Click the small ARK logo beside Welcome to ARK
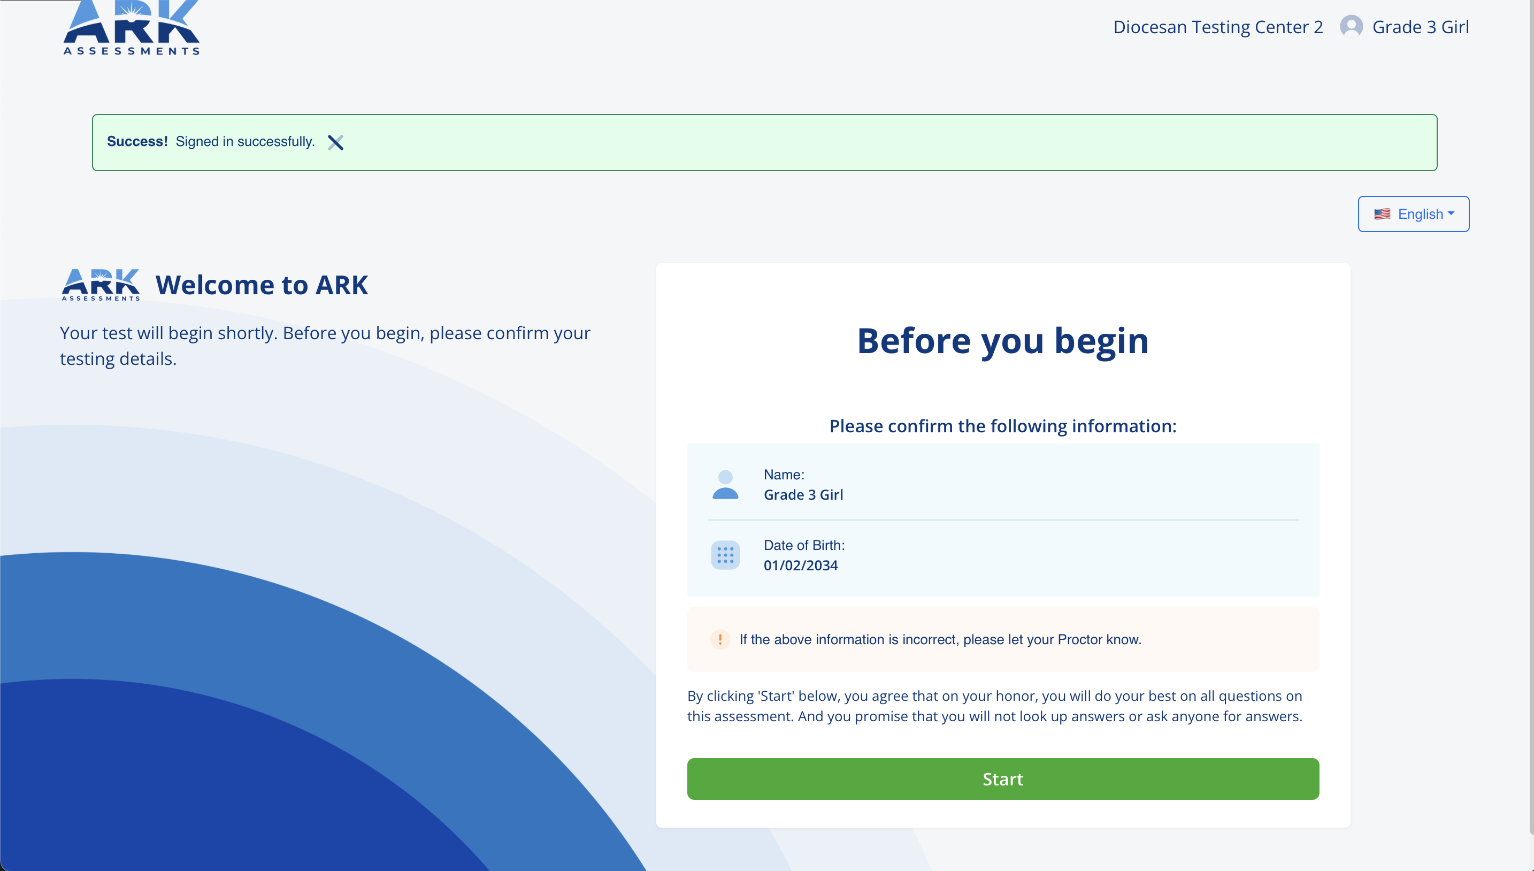 [x=101, y=285]
